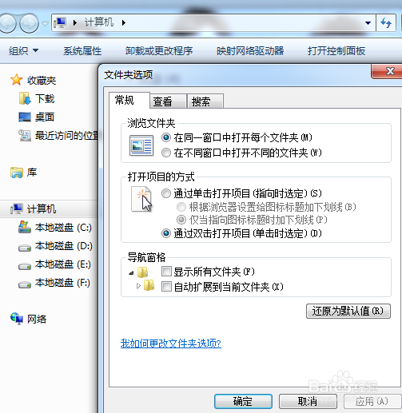402x413 pixels.
Task: Select 收藏夹 label in navigation pane
Action: pyautogui.click(x=42, y=81)
